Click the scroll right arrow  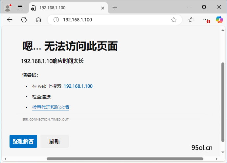coord(216,159)
